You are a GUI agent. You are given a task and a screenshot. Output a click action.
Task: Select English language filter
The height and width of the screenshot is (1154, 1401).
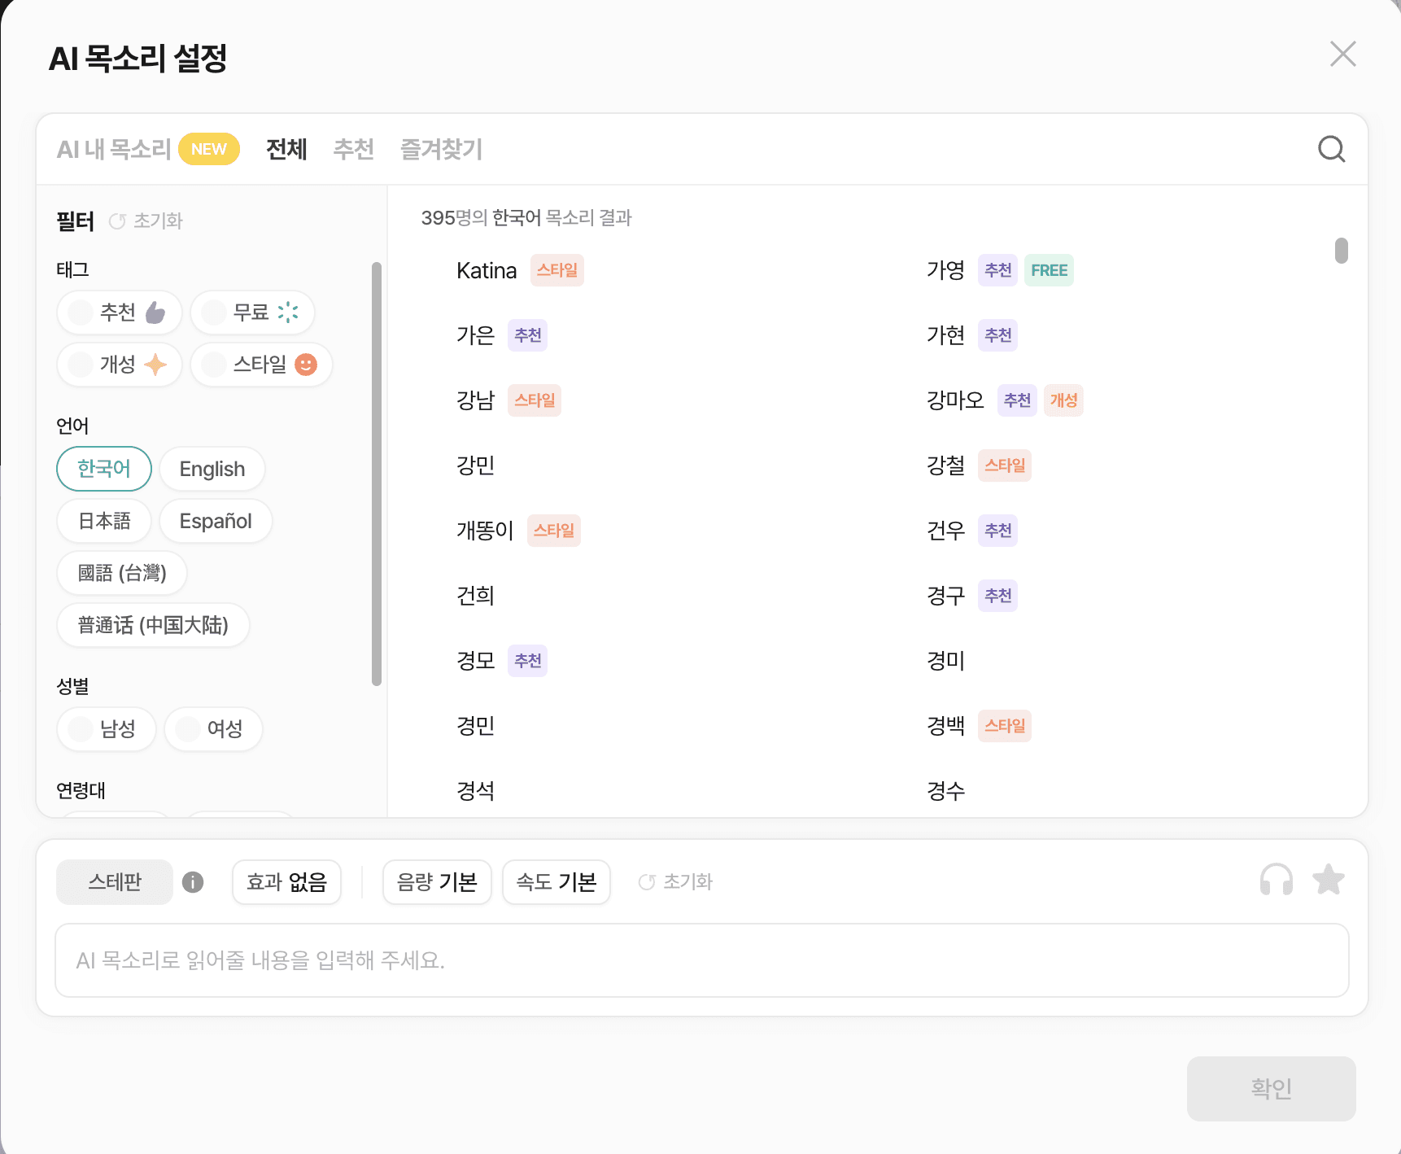pos(212,470)
